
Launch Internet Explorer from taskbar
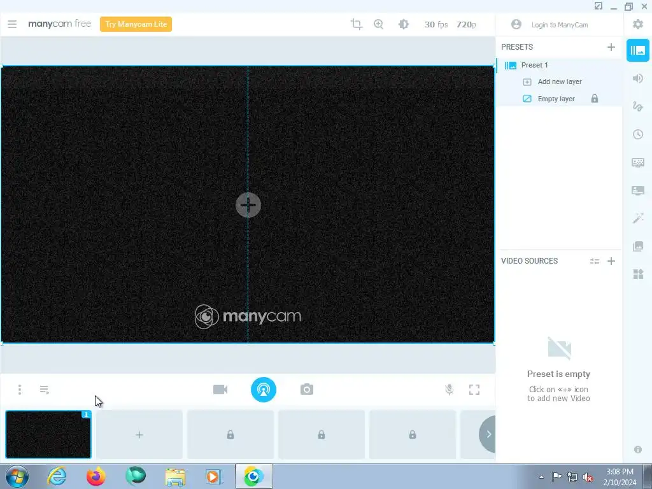[57, 476]
